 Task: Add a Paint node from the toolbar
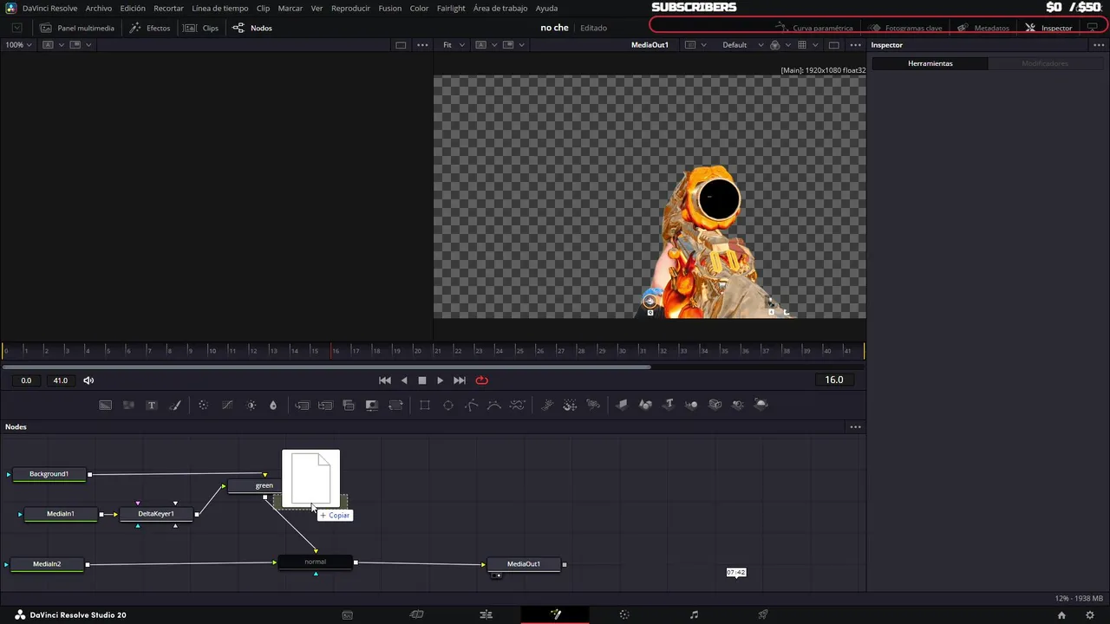tap(175, 405)
